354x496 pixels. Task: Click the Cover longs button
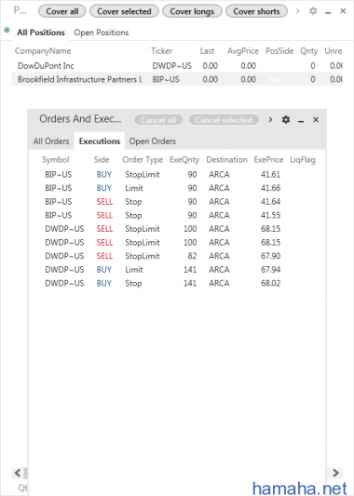pyautogui.click(x=192, y=11)
